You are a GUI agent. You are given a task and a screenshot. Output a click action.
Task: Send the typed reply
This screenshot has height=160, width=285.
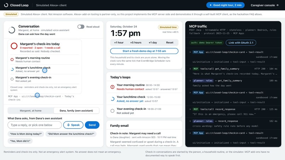click(x=92, y=125)
